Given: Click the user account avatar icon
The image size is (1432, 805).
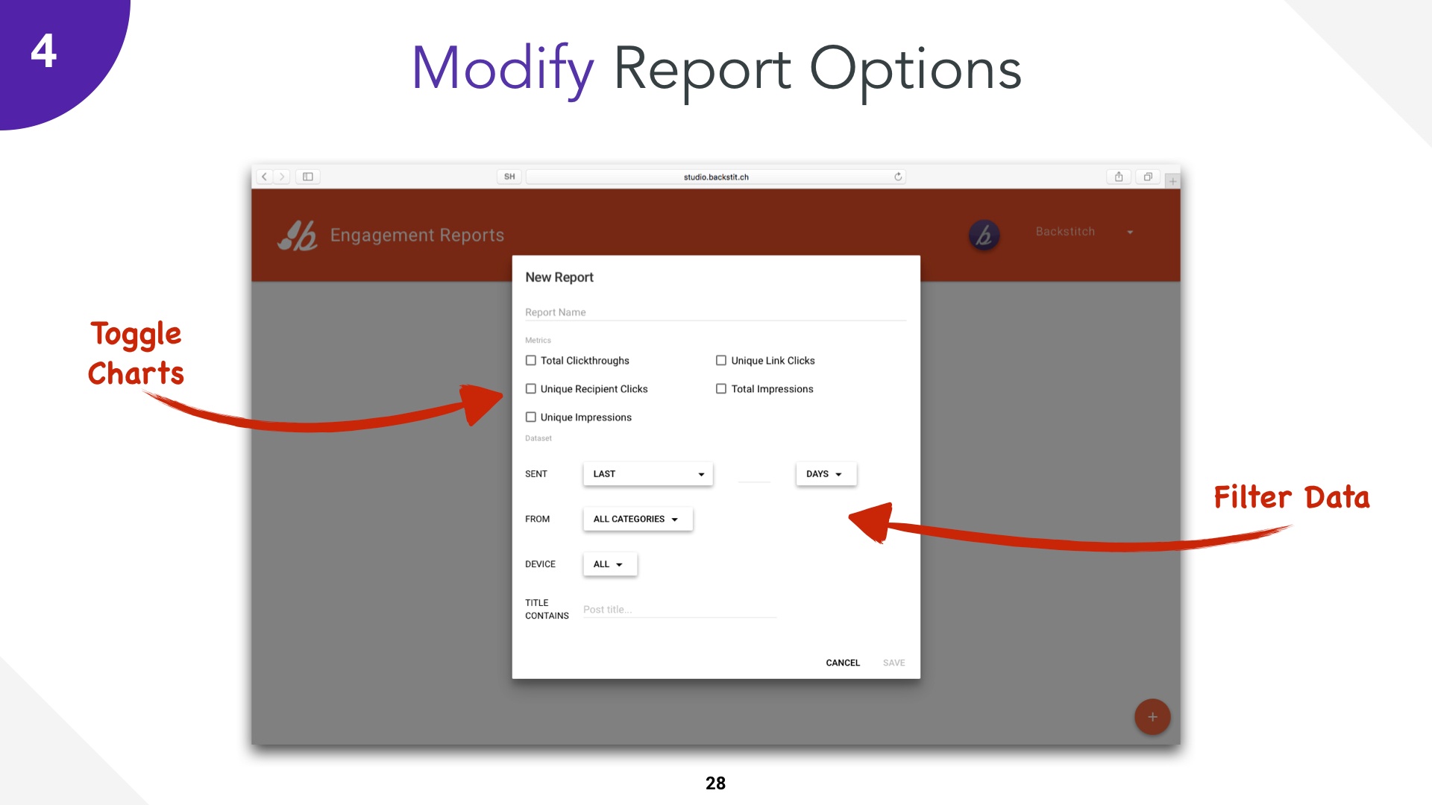Looking at the screenshot, I should 984,233.
